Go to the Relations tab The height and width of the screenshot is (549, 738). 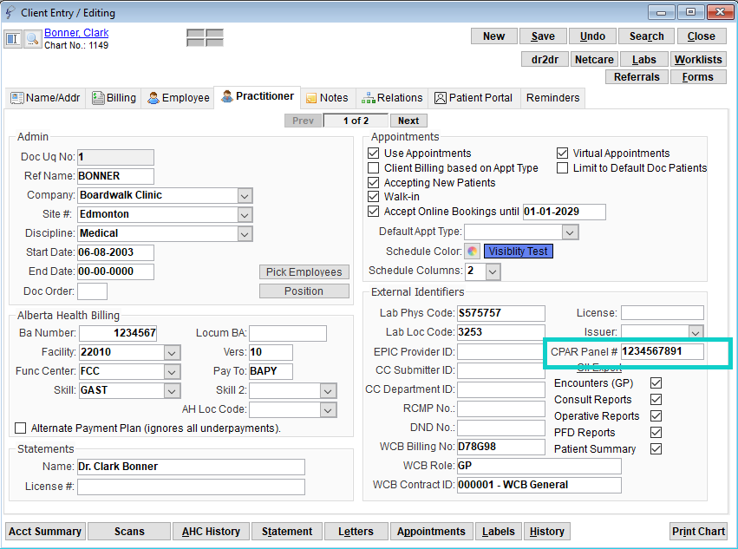point(392,98)
